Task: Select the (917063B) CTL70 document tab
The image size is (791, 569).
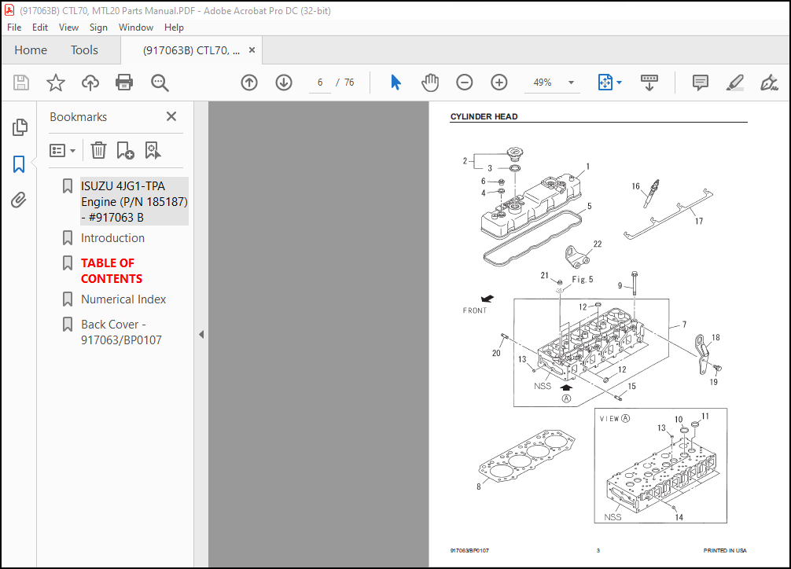Action: click(x=192, y=50)
